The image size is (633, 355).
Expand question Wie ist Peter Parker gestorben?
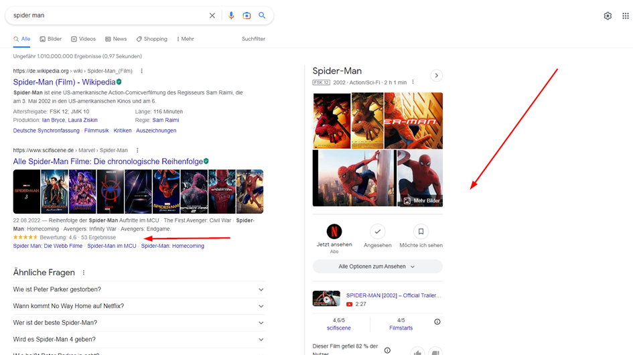pyautogui.click(x=261, y=290)
